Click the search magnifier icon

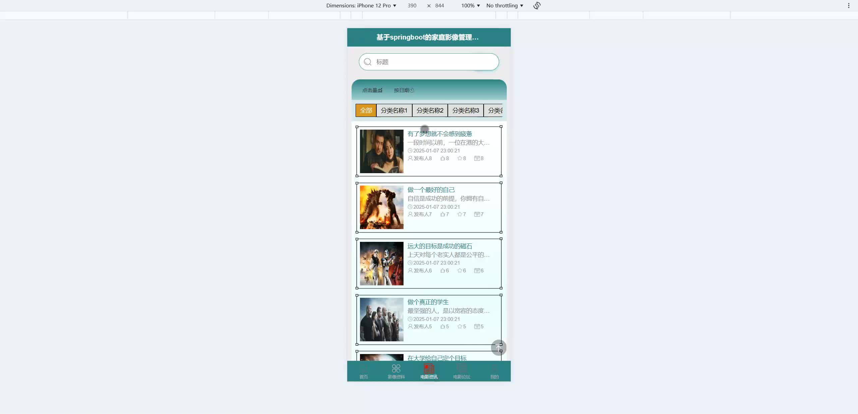pos(368,62)
